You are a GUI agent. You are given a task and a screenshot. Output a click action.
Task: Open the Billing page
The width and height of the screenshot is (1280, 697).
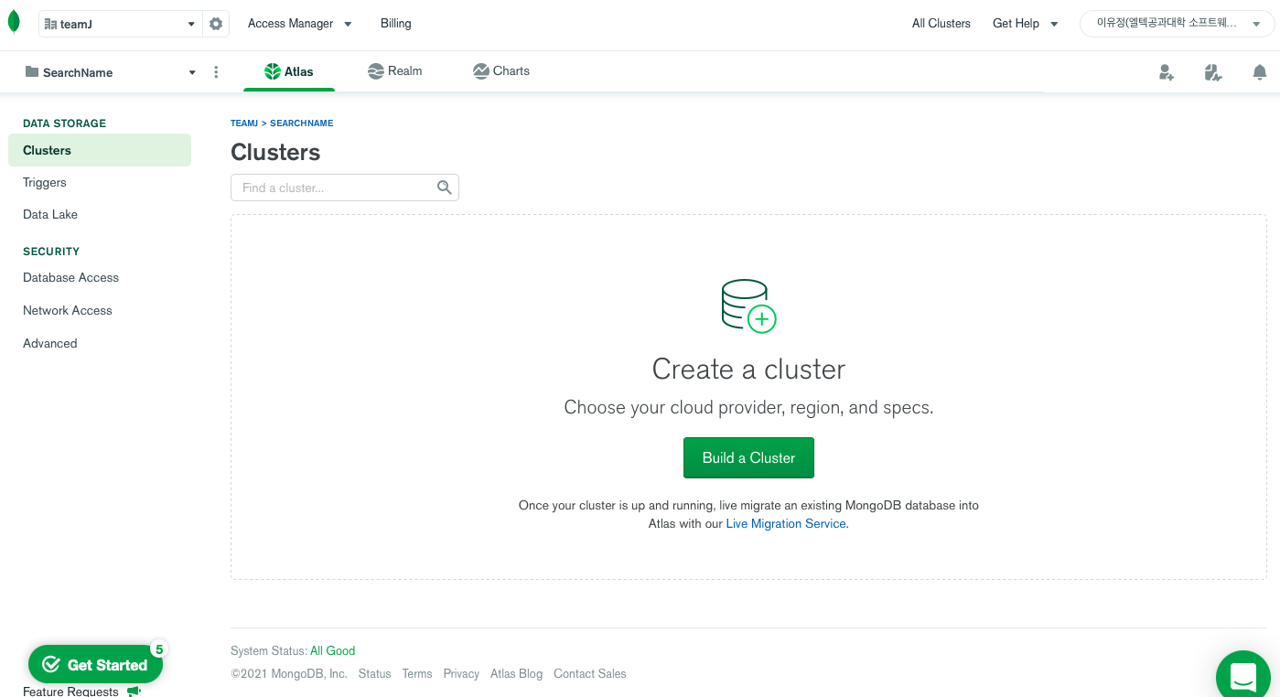[395, 24]
